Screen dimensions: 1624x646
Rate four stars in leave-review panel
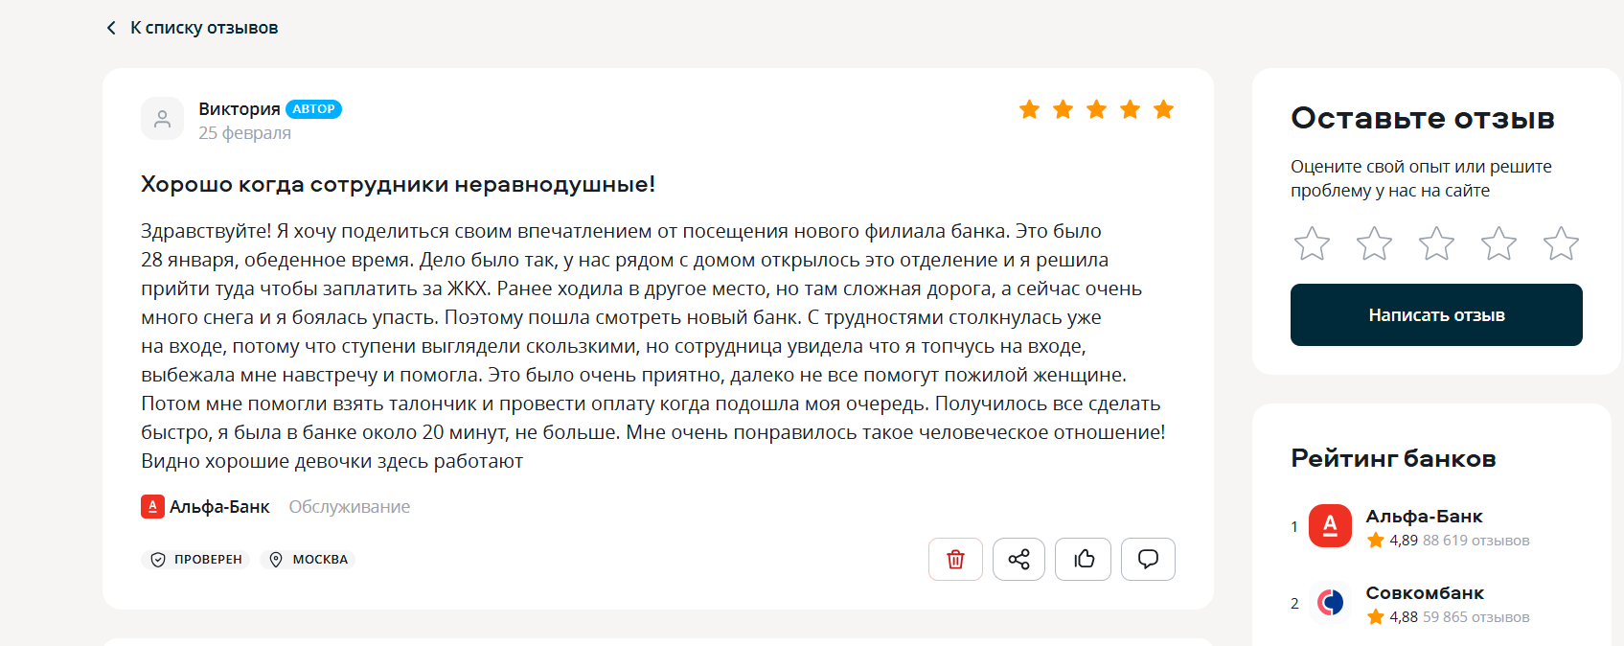point(1498,243)
